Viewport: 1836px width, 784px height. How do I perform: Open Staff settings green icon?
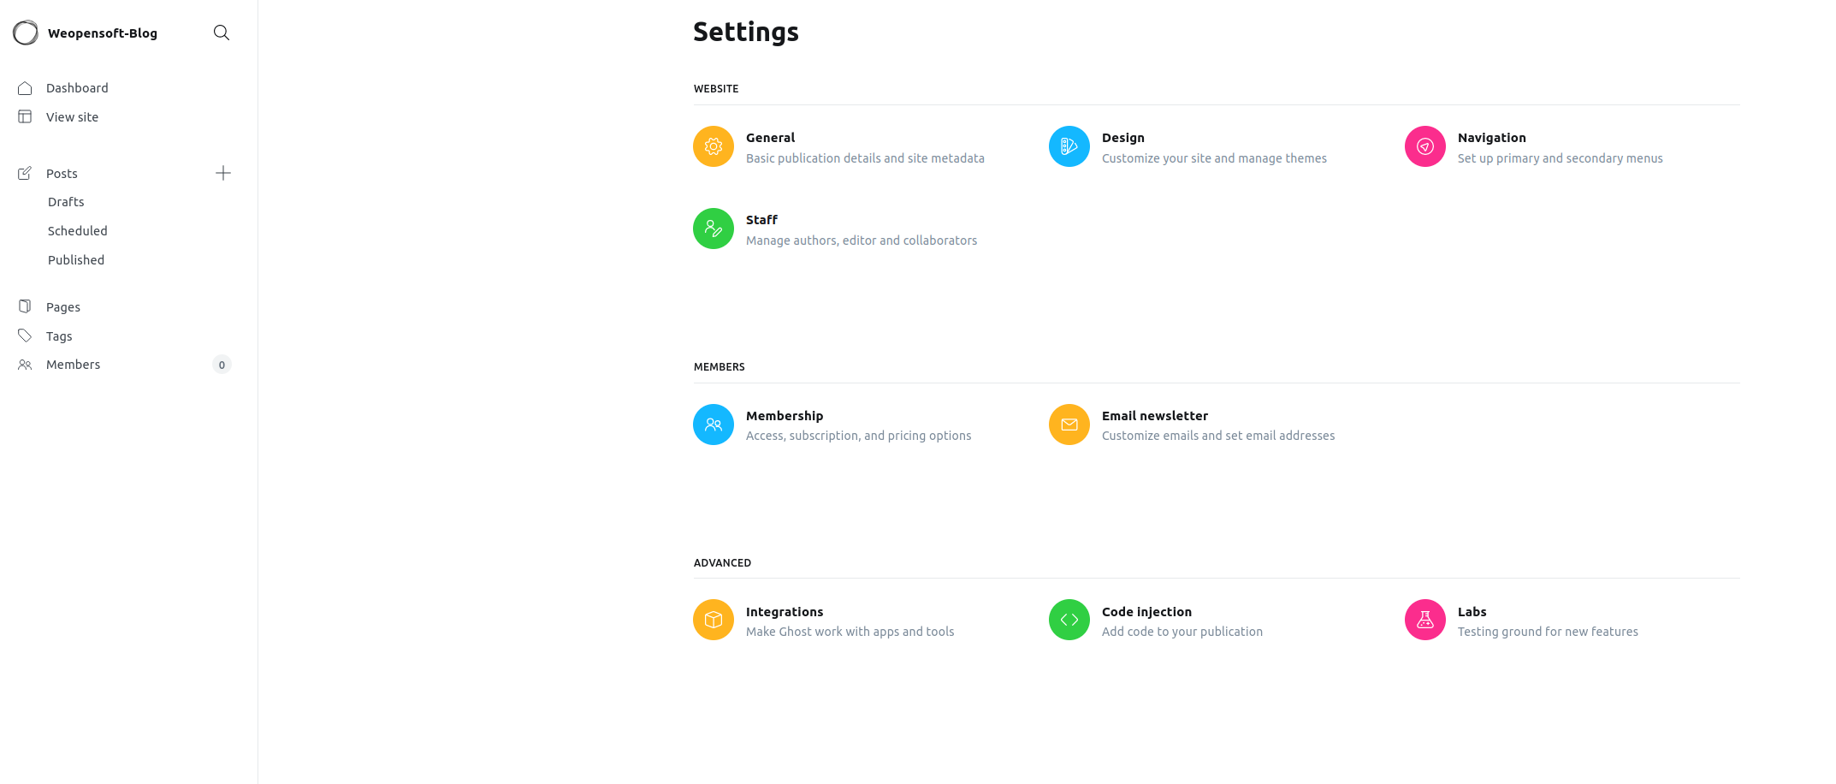[x=714, y=229]
